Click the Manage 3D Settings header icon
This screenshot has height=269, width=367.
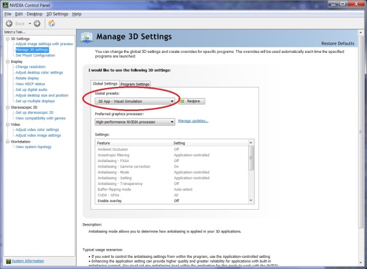click(86, 37)
